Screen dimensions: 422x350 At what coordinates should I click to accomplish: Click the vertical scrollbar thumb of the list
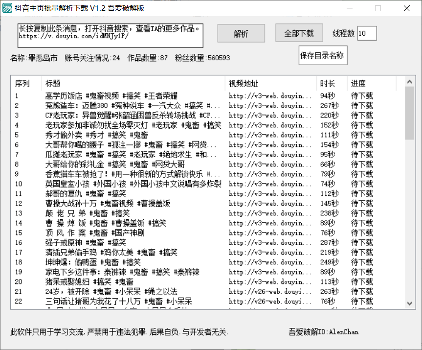coord(410,113)
